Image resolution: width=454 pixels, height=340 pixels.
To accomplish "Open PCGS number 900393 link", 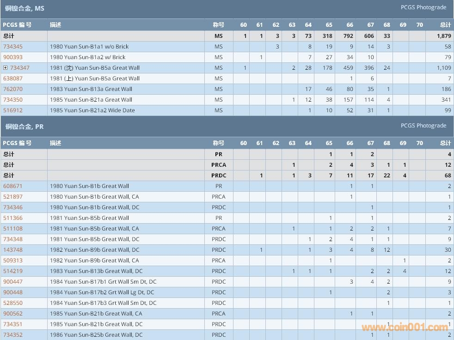I will point(13,57).
